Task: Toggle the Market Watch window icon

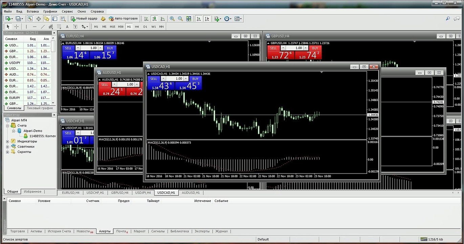Action: [x=30, y=19]
